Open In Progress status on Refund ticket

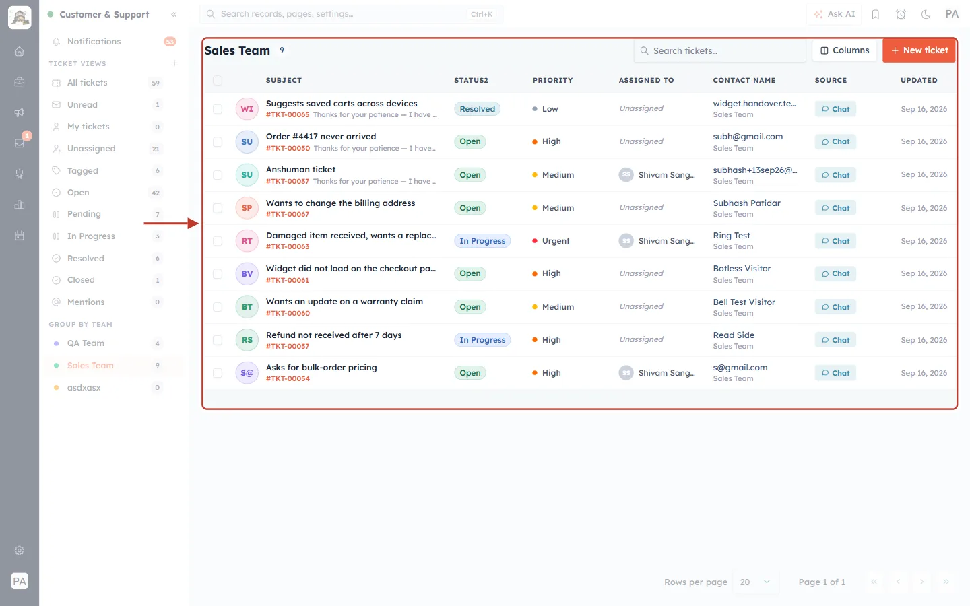482,340
